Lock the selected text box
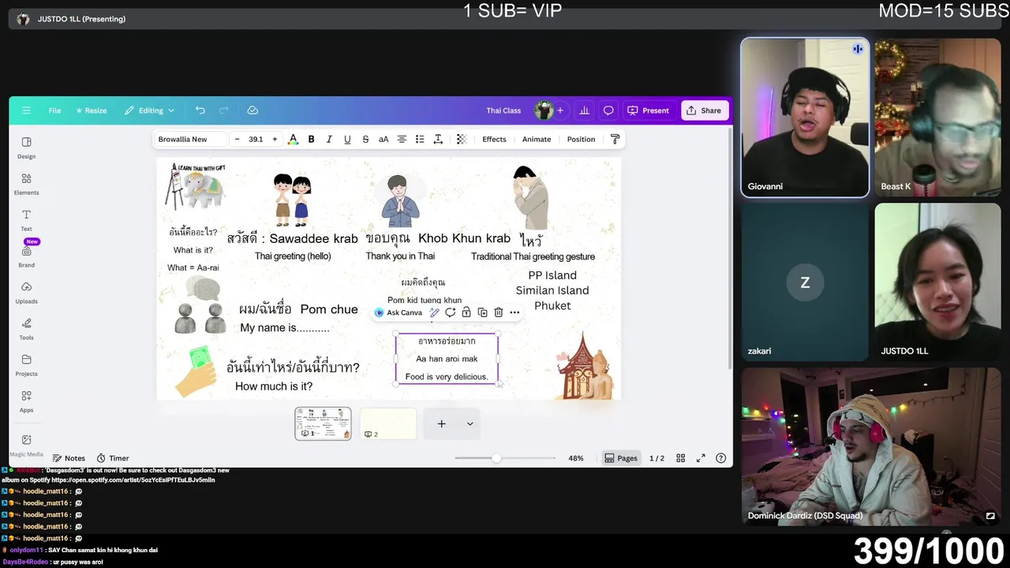 click(x=466, y=312)
